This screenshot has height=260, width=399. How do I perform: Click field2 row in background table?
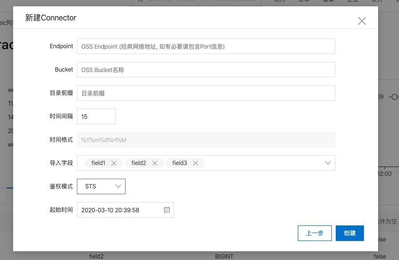[96, 257]
